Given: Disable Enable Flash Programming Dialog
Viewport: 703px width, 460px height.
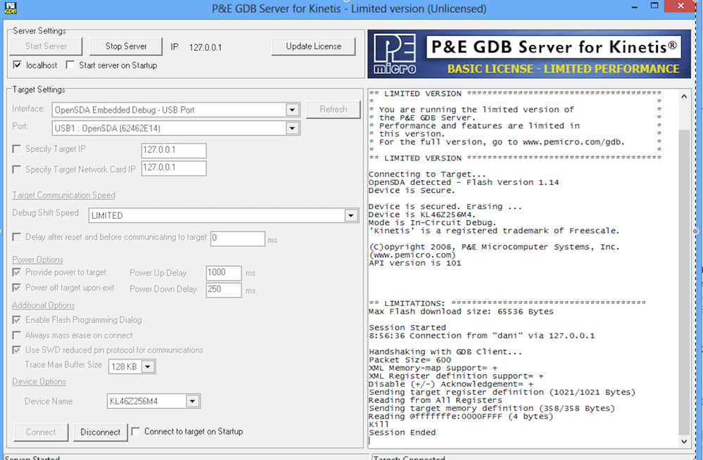Looking at the screenshot, I should pyautogui.click(x=16, y=319).
